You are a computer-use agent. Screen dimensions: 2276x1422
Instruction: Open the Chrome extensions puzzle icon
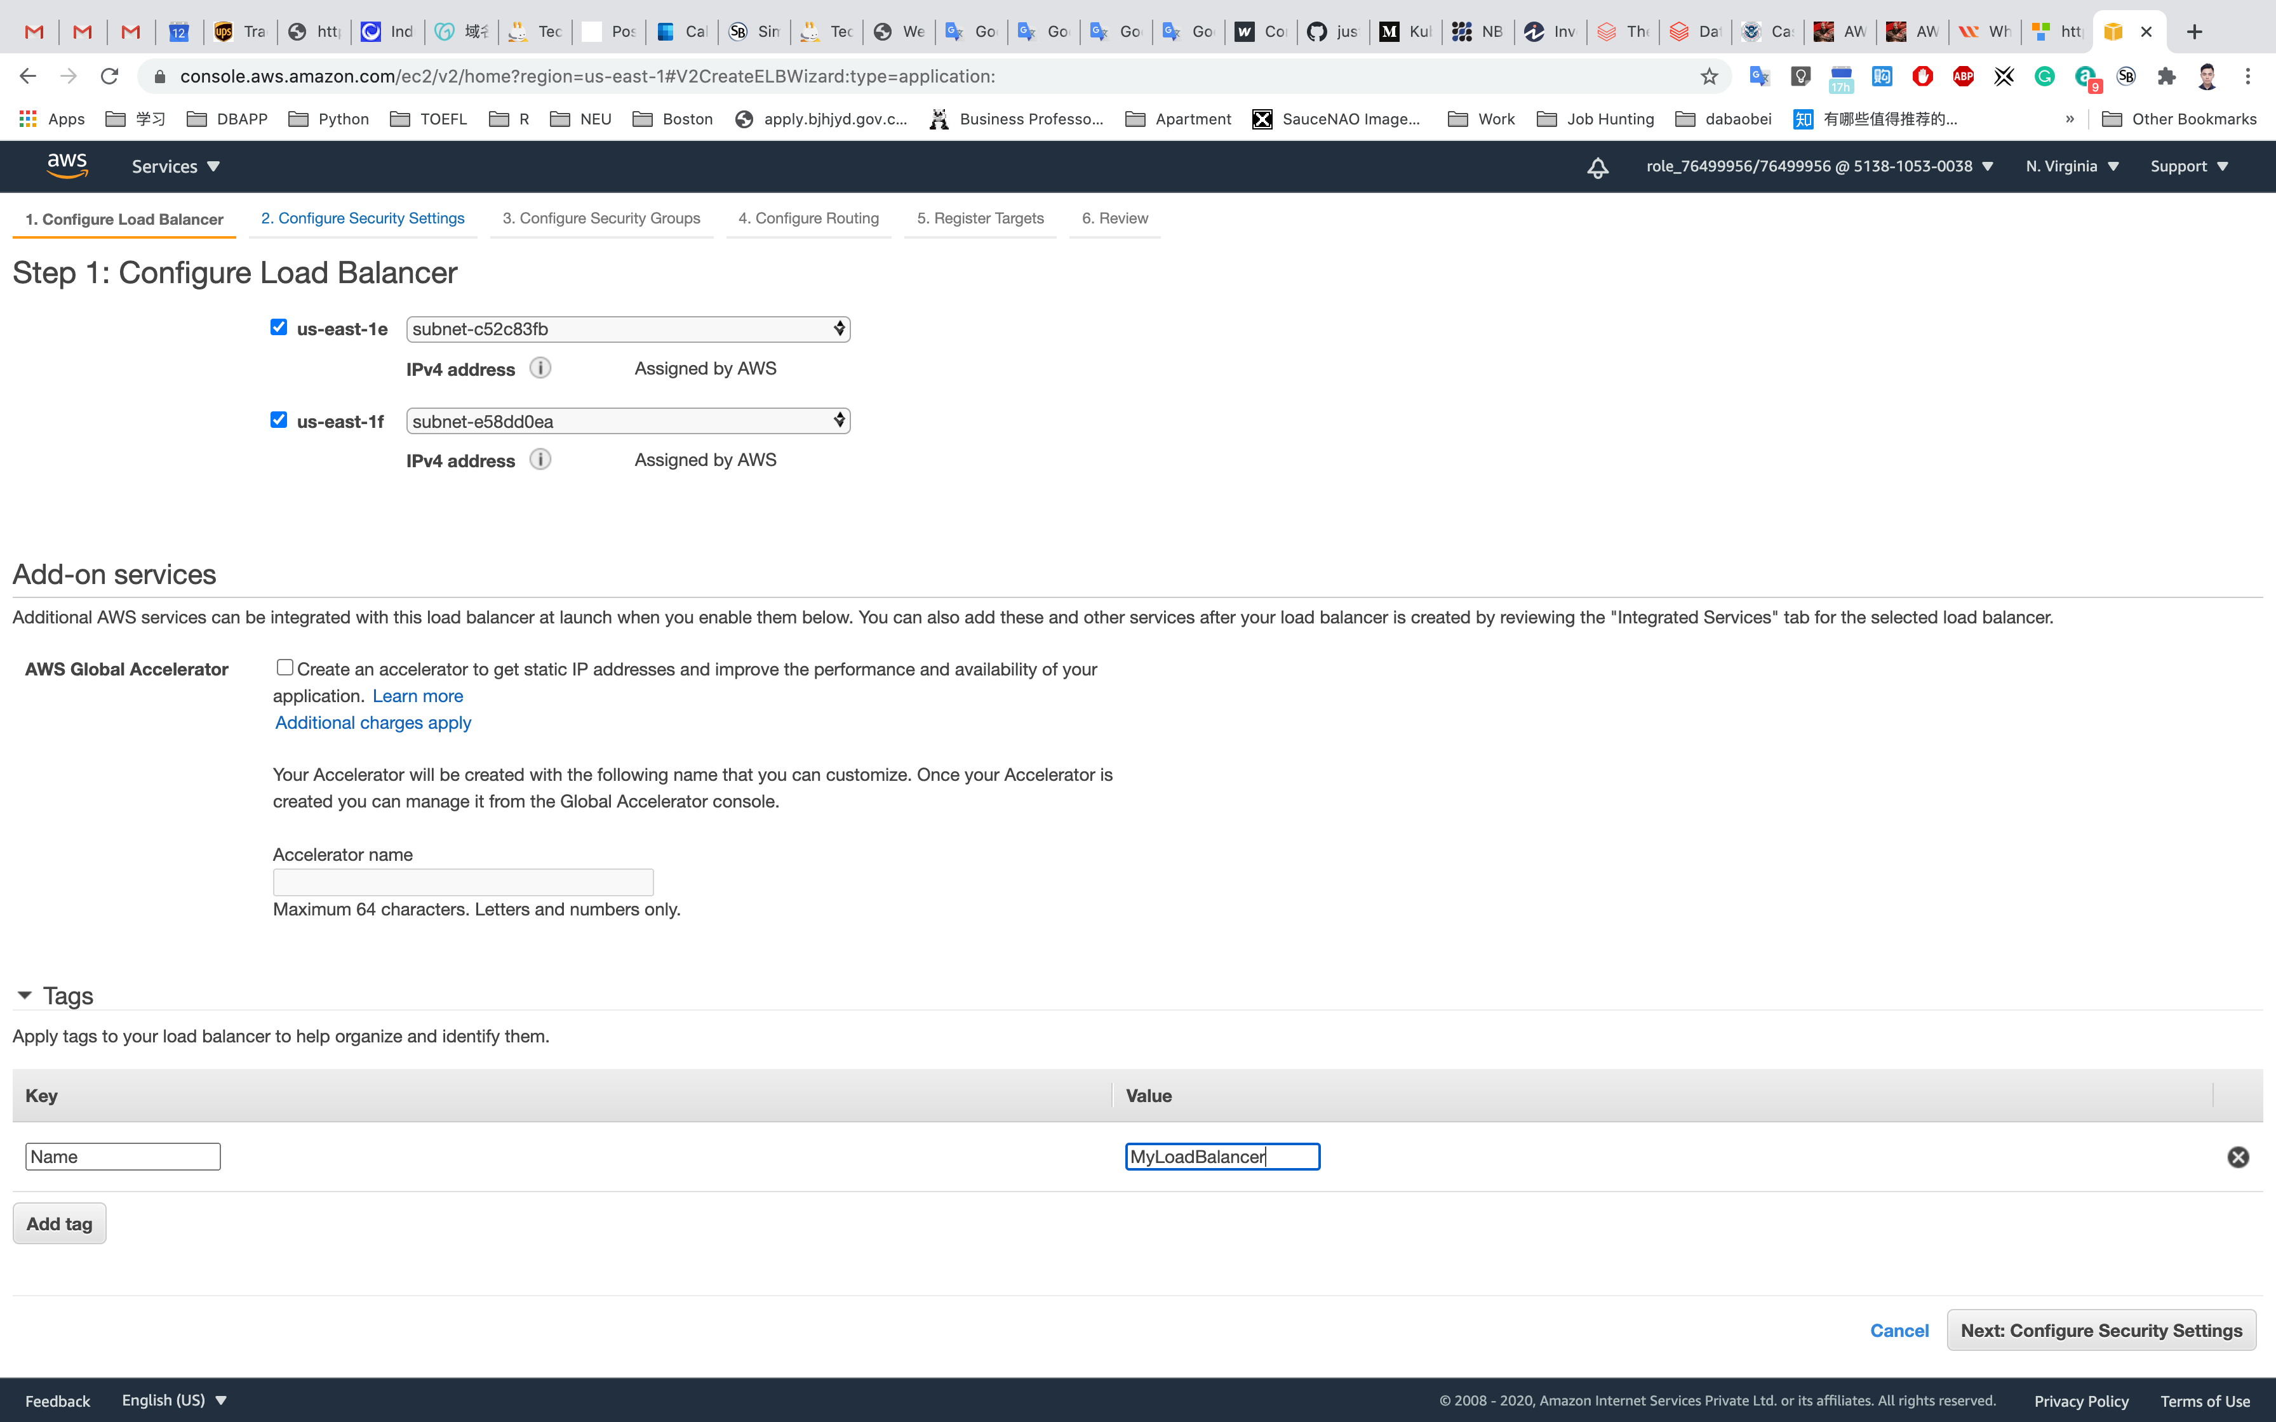2167,77
